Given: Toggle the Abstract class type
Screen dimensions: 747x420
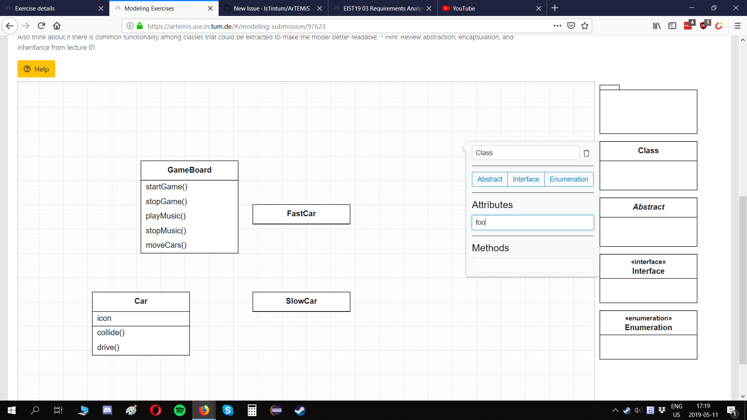Looking at the screenshot, I should [489, 179].
